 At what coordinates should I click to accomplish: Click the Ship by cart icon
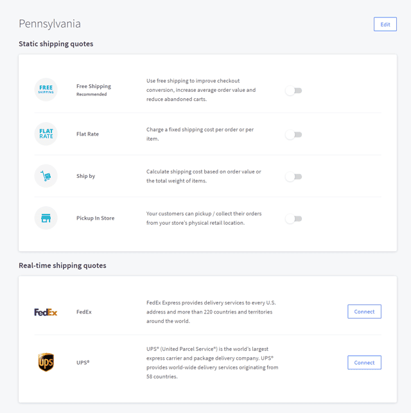click(46, 176)
